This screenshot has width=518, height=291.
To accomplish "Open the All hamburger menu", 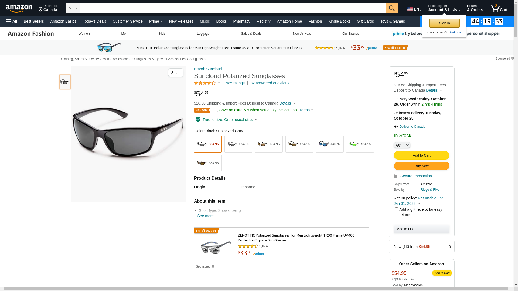I will pyautogui.click(x=12, y=21).
